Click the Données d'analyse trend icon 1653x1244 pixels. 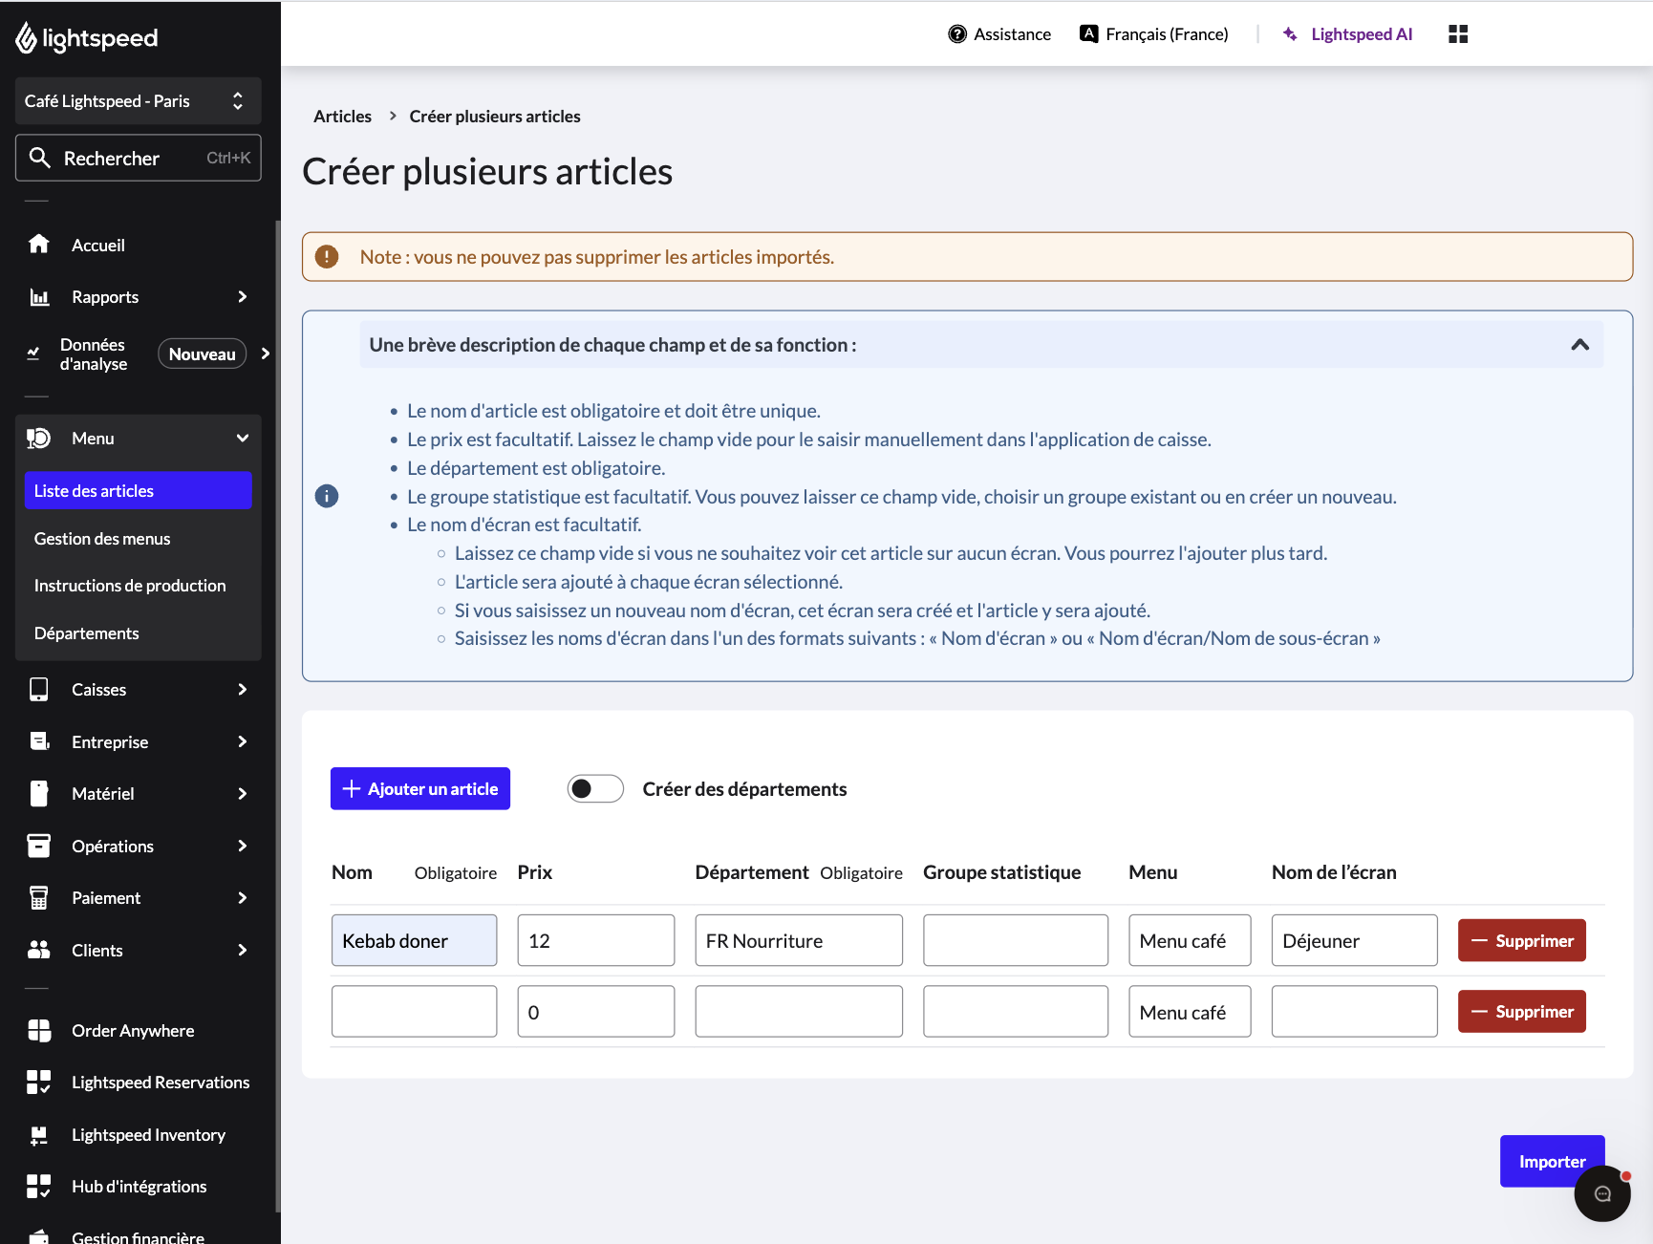pos(33,354)
